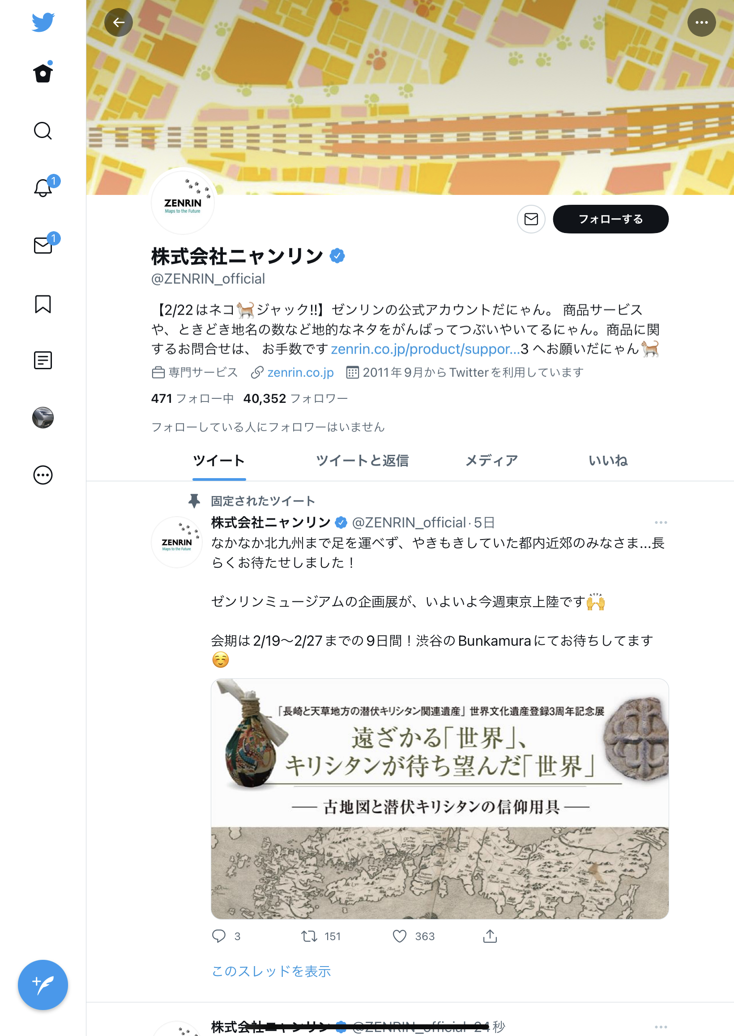Image resolution: width=734 pixels, height=1036 pixels.
Task: Open the profile header three-dot menu
Action: click(x=701, y=22)
